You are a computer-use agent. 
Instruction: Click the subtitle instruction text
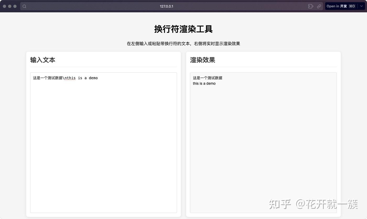point(183,44)
